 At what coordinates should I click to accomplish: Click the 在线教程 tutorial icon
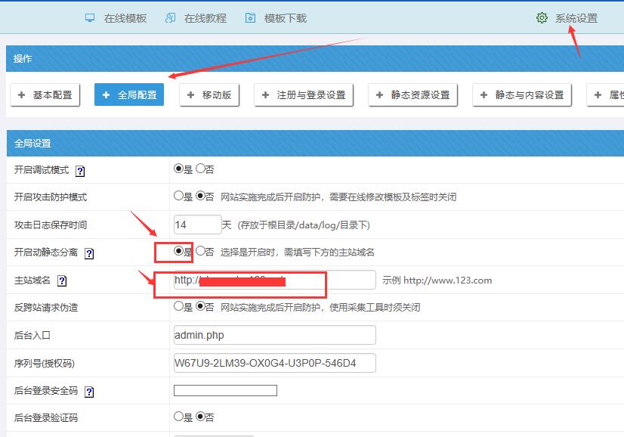[171, 18]
